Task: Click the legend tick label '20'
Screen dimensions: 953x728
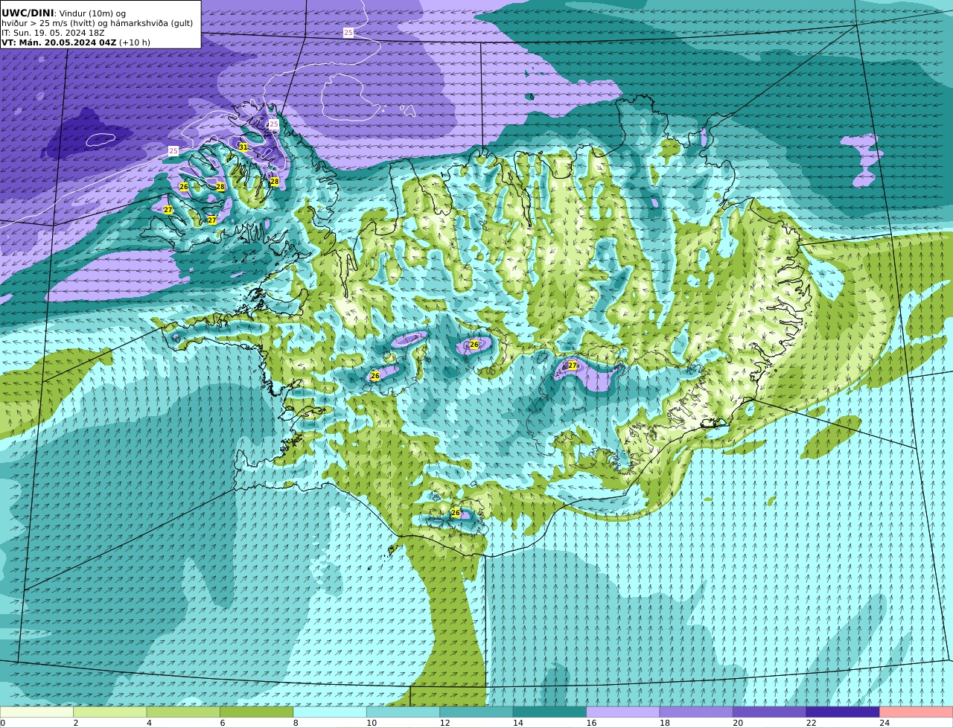Action: [738, 723]
